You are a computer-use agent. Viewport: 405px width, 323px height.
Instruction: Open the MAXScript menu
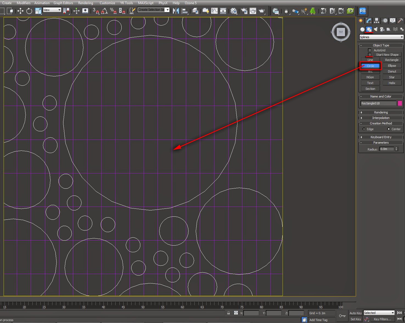[146, 3]
